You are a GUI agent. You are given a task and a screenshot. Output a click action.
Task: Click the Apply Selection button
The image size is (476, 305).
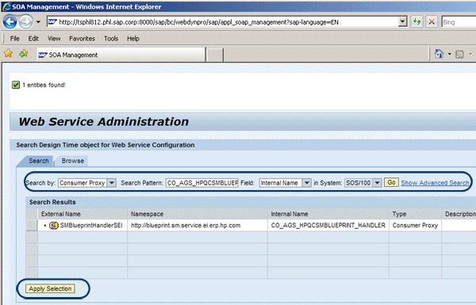click(x=50, y=288)
